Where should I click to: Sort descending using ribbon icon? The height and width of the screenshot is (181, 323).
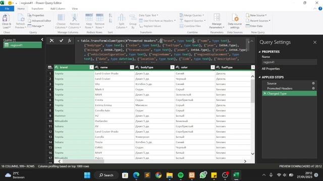(x=111, y=21)
